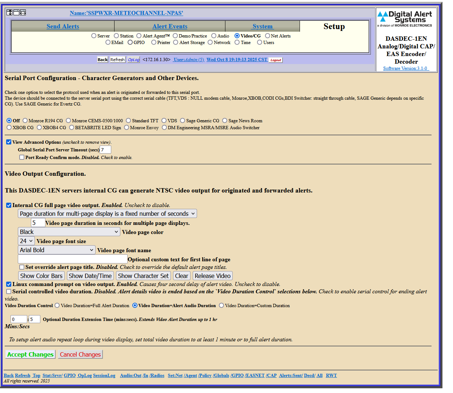The height and width of the screenshot is (393, 453).
Task: Uncheck View Advanced Options checkbox
Action: (x=9, y=142)
